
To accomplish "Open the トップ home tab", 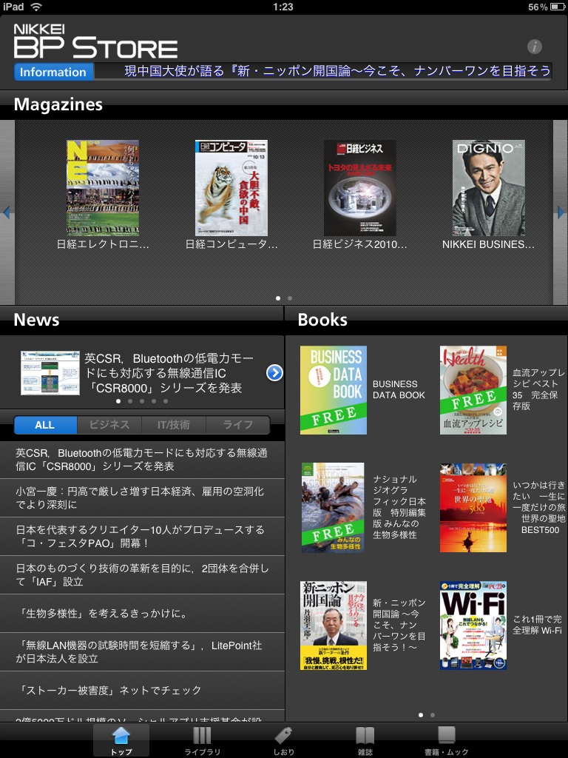I will 121,740.
